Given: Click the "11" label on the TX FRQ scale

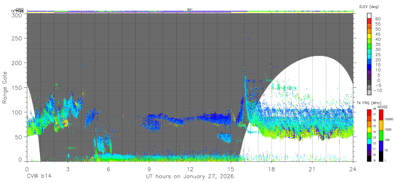Looking at the screenshot, I should 374,149.
